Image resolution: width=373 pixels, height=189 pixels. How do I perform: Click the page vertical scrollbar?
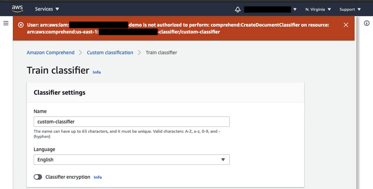click(x=356, y=102)
